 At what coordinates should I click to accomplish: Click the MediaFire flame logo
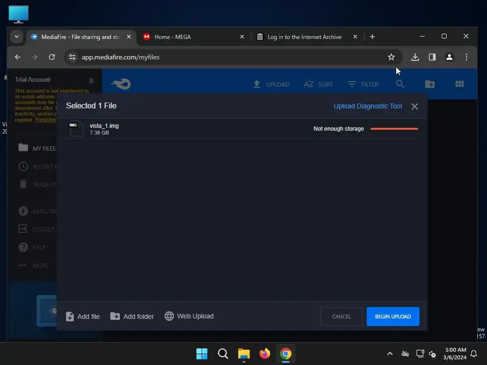pos(121,84)
